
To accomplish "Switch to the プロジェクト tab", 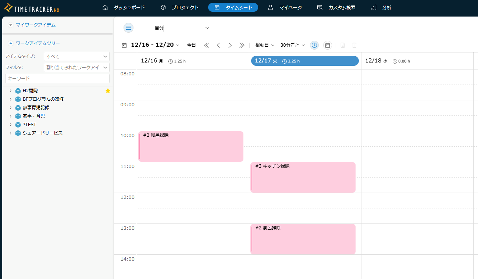I will point(180,7).
